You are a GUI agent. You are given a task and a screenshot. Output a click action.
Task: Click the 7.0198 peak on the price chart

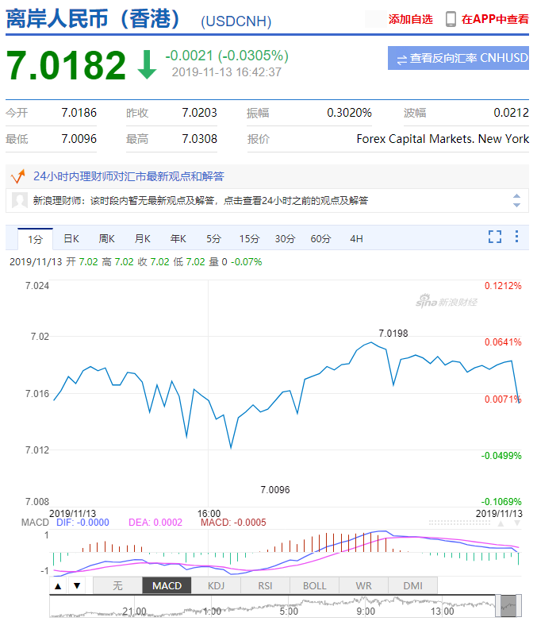(x=371, y=342)
